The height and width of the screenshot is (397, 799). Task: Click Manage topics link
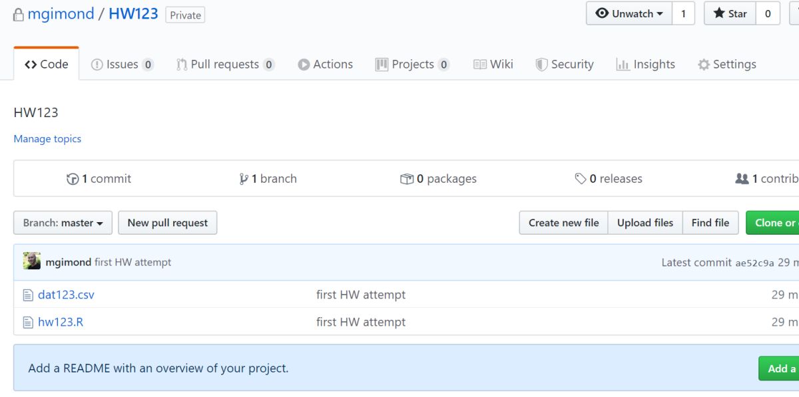pyautogui.click(x=47, y=139)
